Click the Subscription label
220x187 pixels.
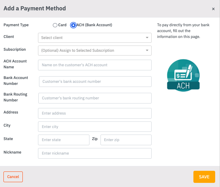[x=15, y=49]
